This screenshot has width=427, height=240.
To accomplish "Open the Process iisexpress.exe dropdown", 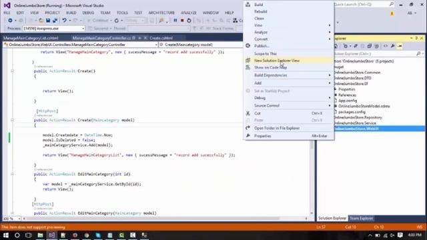I will pyautogui.click(x=83, y=28).
